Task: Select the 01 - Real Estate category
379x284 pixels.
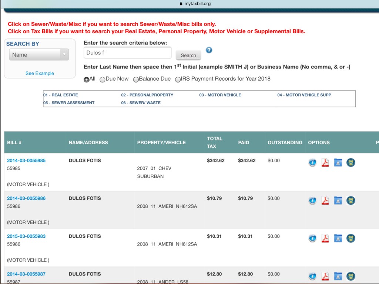Action: [x=61, y=95]
